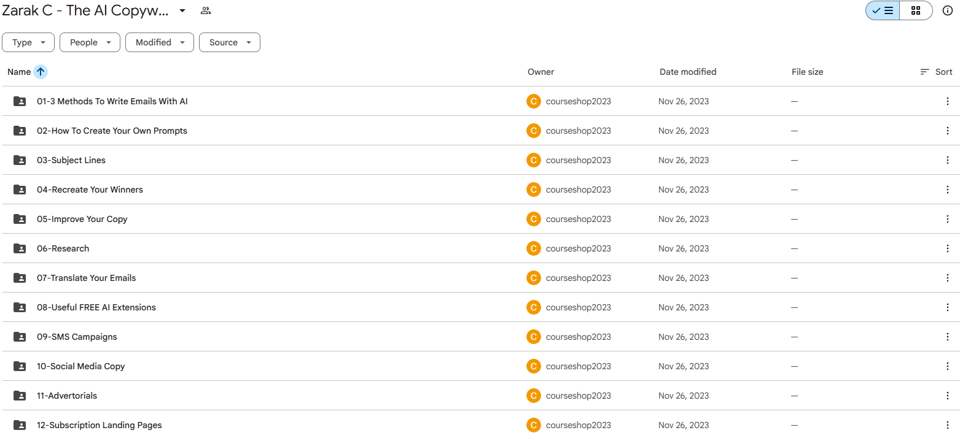Switch to grid layout view
This screenshot has width=960, height=433.
(x=916, y=10)
